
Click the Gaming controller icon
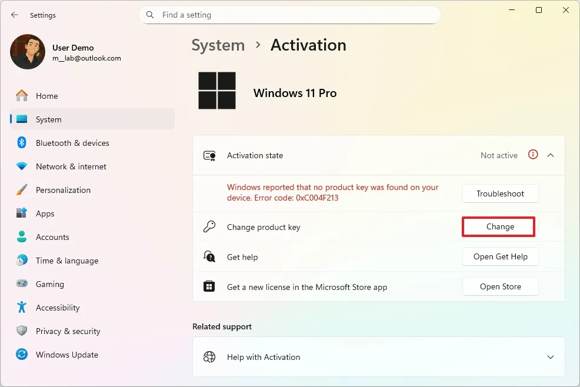22,284
